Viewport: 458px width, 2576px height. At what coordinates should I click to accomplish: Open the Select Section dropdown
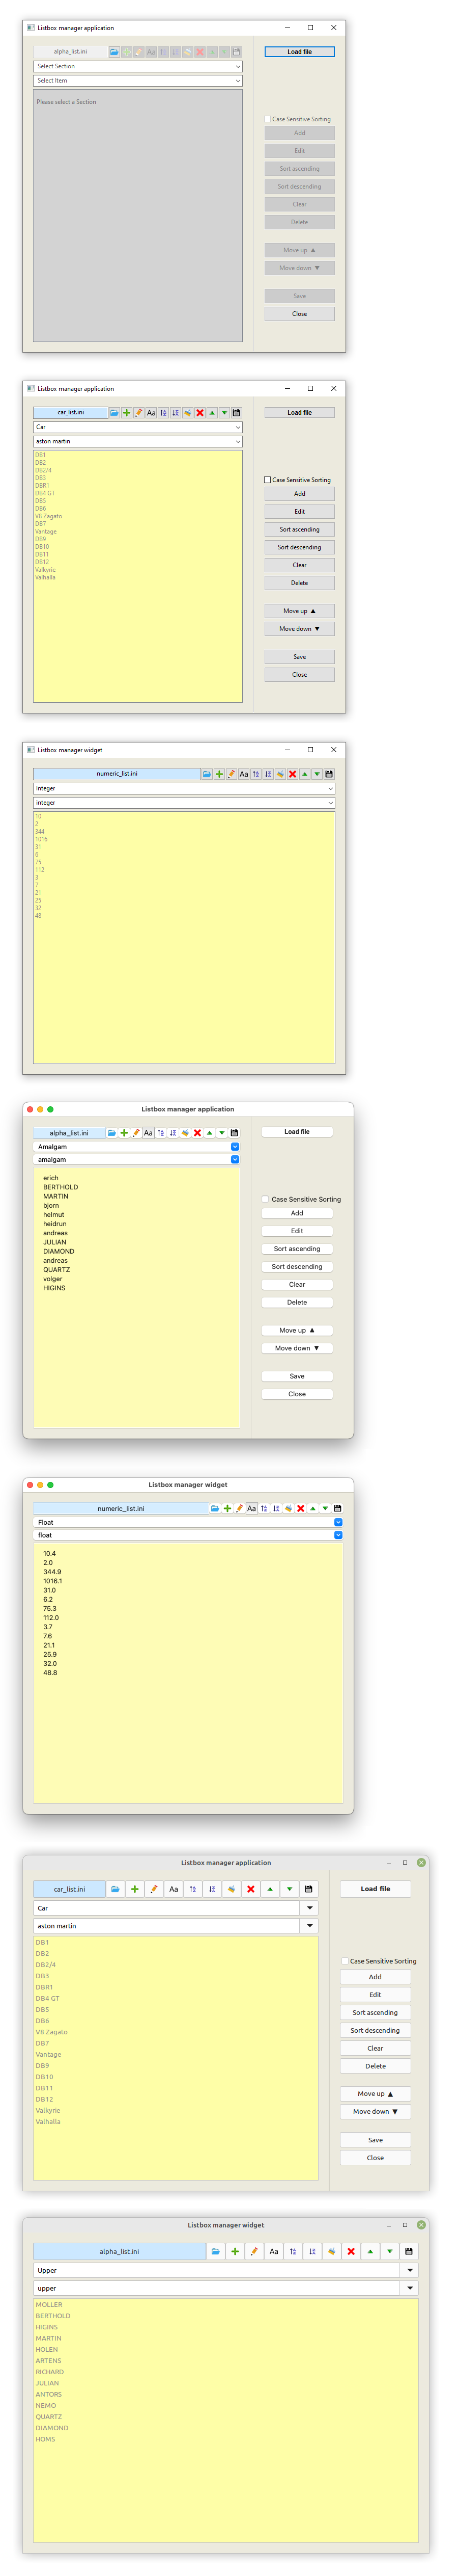click(138, 66)
